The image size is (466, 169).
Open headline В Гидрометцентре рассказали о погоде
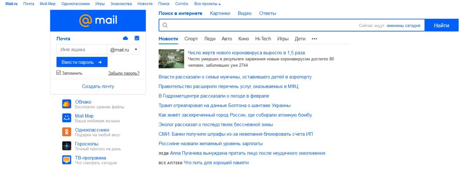(x=214, y=96)
